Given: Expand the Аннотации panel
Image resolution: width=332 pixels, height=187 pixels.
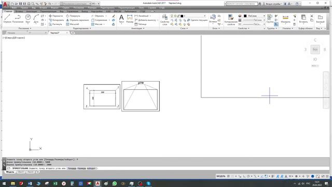Looking at the screenshot, I should click(x=137, y=28).
